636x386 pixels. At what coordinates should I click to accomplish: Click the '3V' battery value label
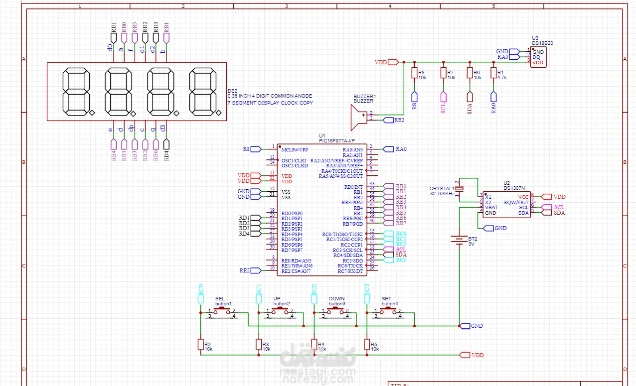click(472, 245)
